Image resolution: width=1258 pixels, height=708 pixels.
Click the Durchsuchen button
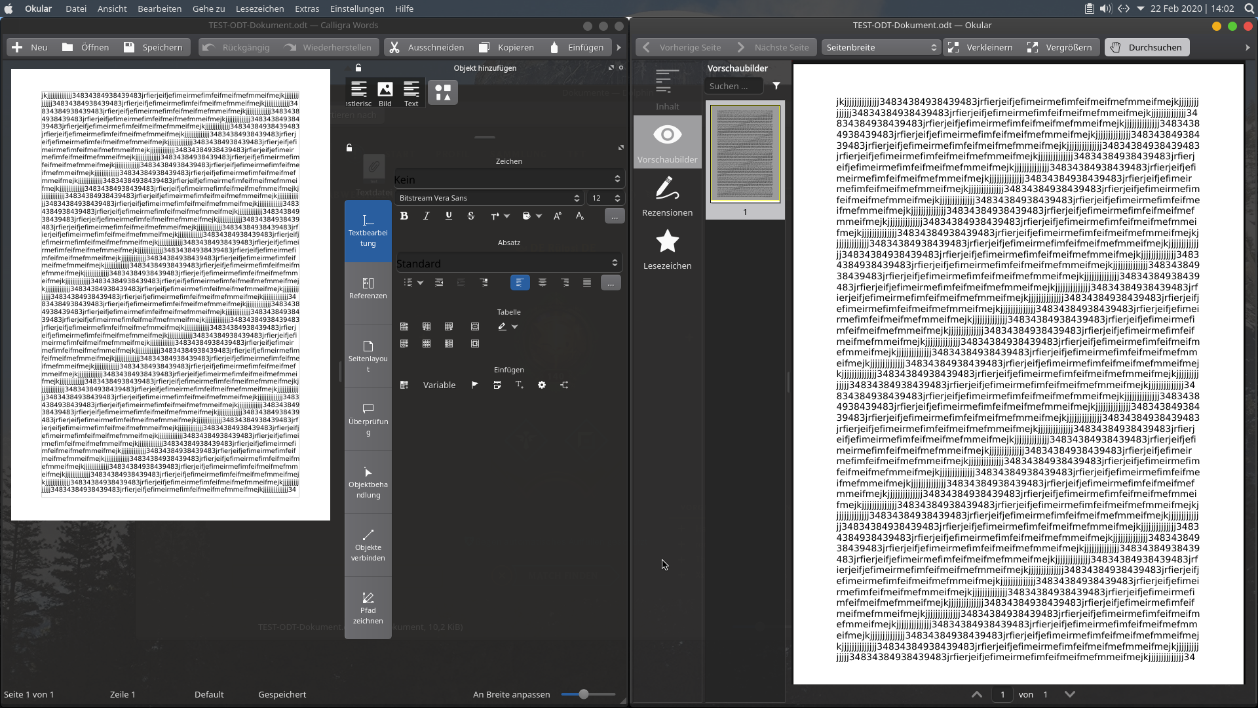(x=1147, y=47)
